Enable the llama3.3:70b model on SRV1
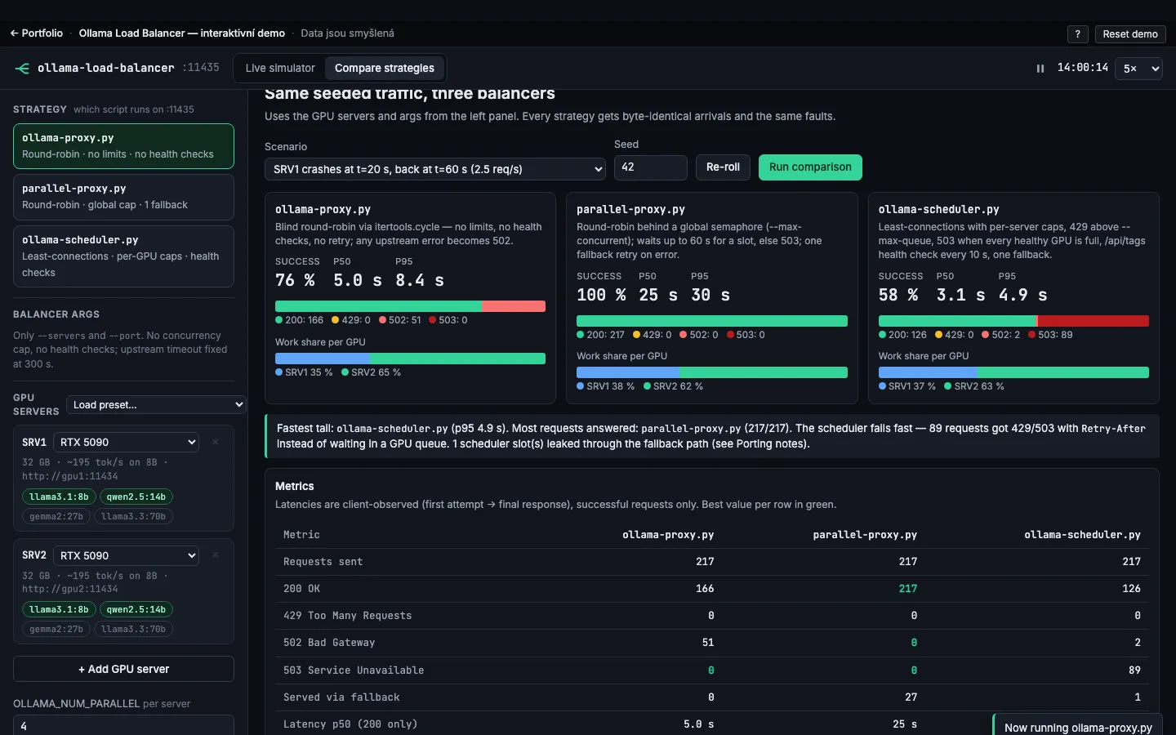 pos(133,516)
